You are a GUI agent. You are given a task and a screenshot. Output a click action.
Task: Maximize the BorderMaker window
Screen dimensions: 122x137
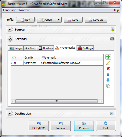[105, 3]
